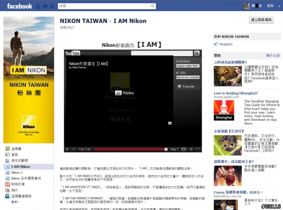The height and width of the screenshot is (210, 283).
Task: Focus the Facebook search field
Action: [104, 6]
